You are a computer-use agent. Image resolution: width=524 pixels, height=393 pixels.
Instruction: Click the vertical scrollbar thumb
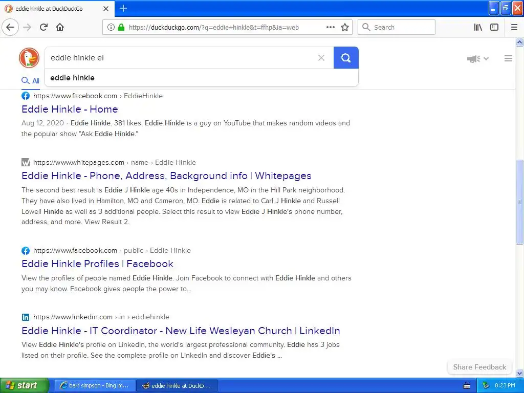[x=519, y=202]
